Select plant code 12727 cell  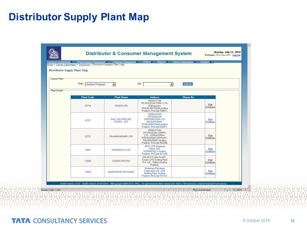click(x=88, y=120)
